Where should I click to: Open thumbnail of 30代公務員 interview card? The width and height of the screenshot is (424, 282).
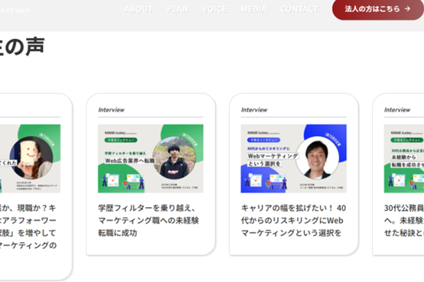(404, 158)
